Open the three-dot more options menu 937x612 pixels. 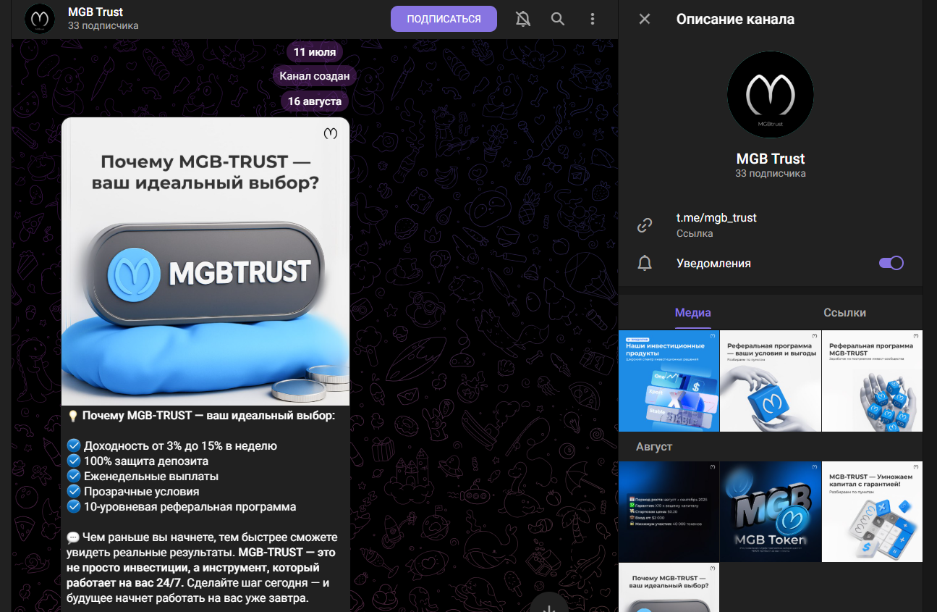click(593, 19)
